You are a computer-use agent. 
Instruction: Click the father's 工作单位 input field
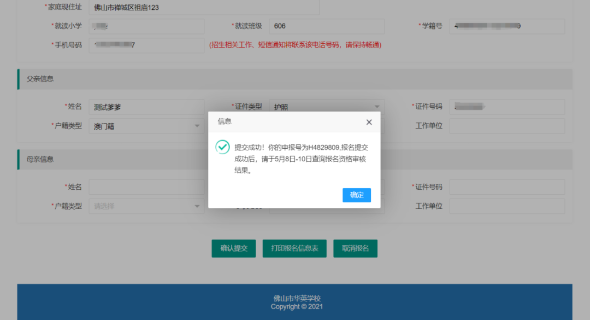(507, 126)
